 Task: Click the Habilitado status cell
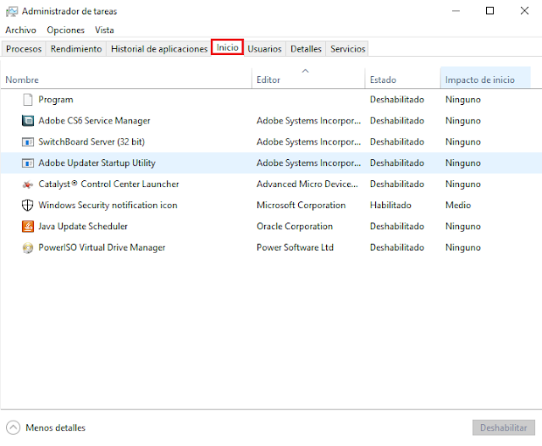coord(390,205)
